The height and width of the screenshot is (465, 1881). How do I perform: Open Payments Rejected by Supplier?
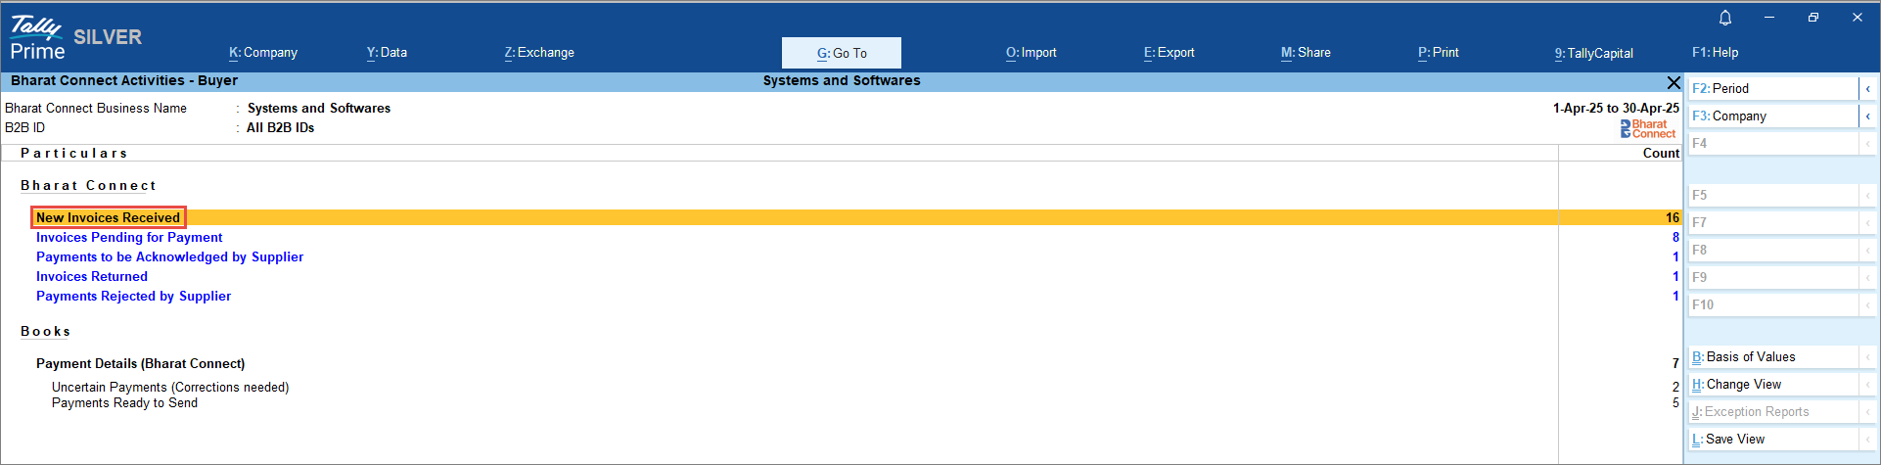[134, 297]
